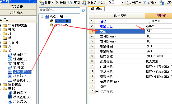Click the 钢筋锚固 value (35)
Screen dimensions: 172x104
pos(159,46)
